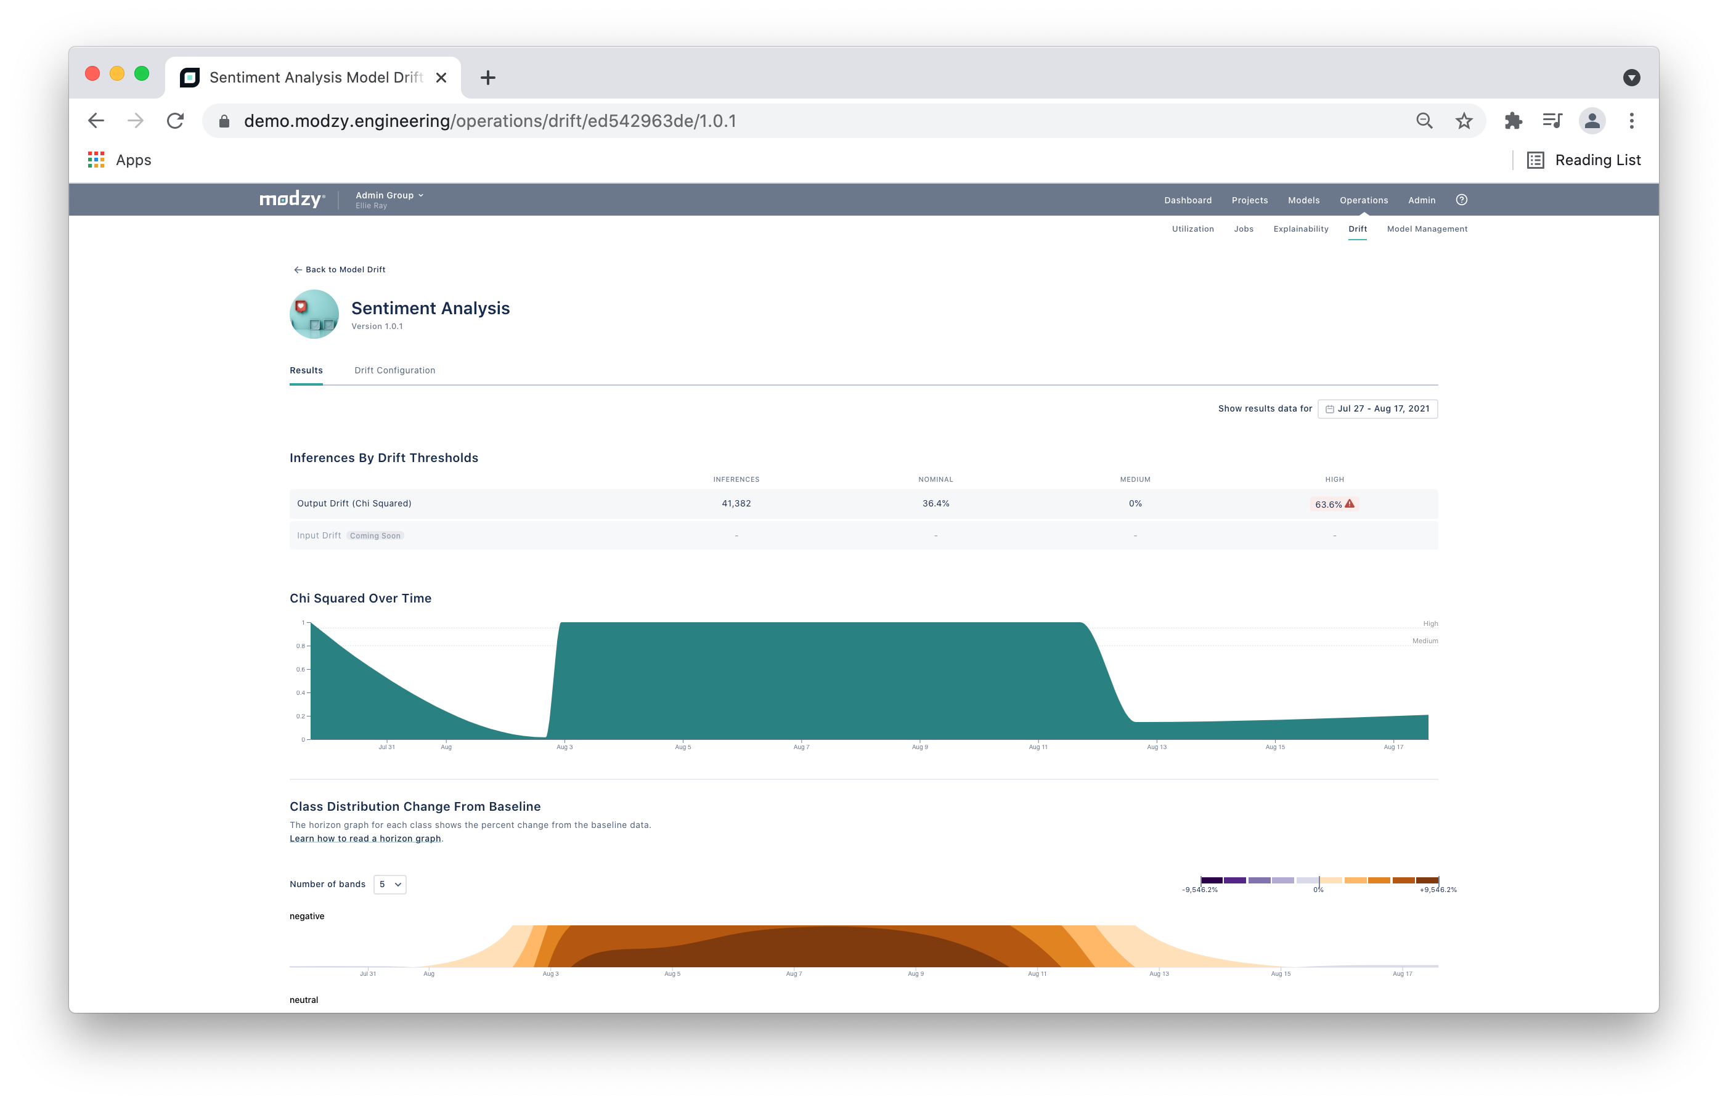Open the Explainability sub-navigation tab

[1300, 229]
